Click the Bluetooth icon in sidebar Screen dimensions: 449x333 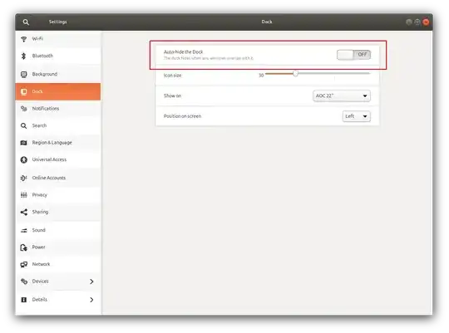coord(24,56)
